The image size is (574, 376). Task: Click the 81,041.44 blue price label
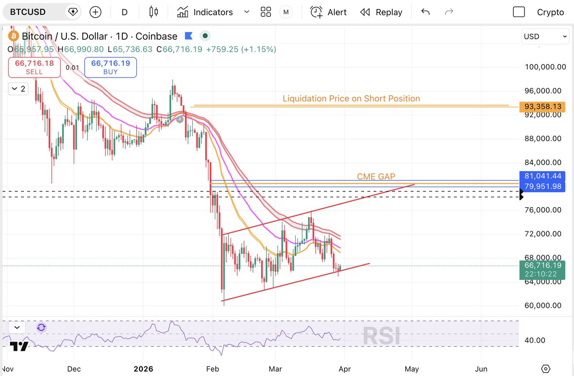[543, 177]
